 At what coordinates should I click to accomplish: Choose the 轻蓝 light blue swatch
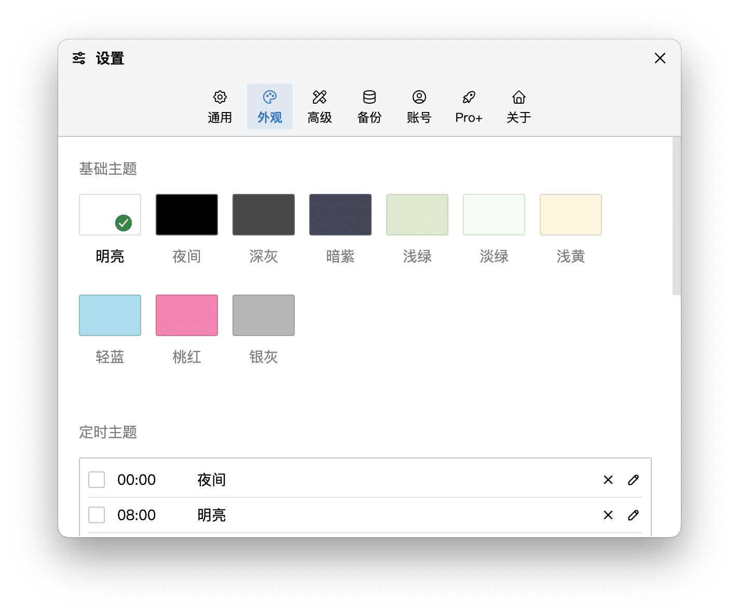click(110, 315)
